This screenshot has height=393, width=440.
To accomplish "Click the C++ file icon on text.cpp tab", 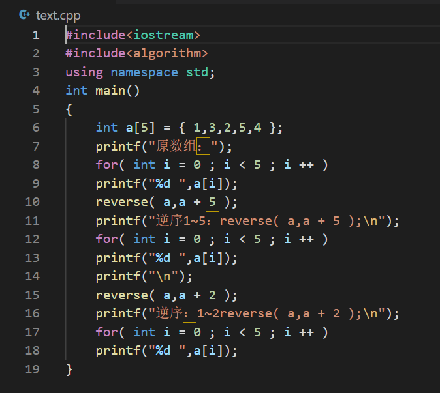I will coord(25,14).
